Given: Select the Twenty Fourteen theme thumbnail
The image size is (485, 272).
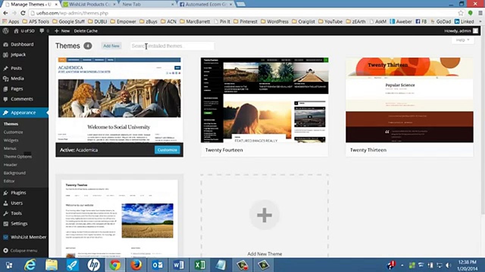Looking at the screenshot, I should click(264, 100).
